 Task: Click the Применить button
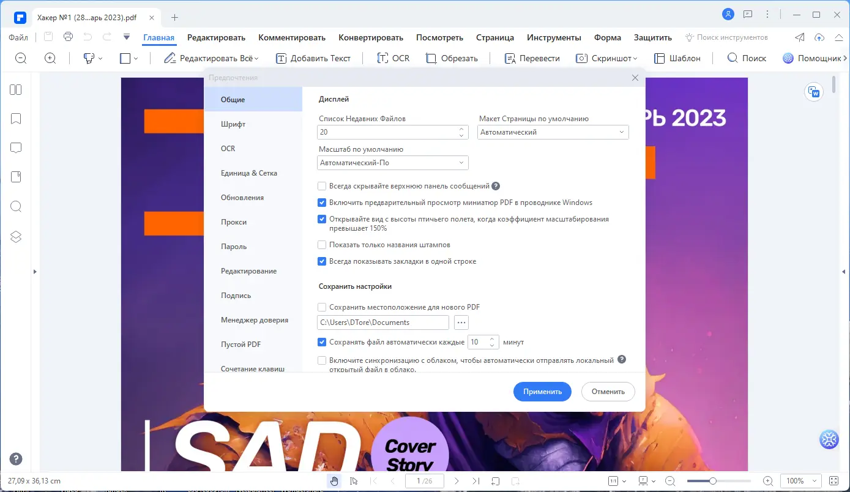click(x=542, y=392)
